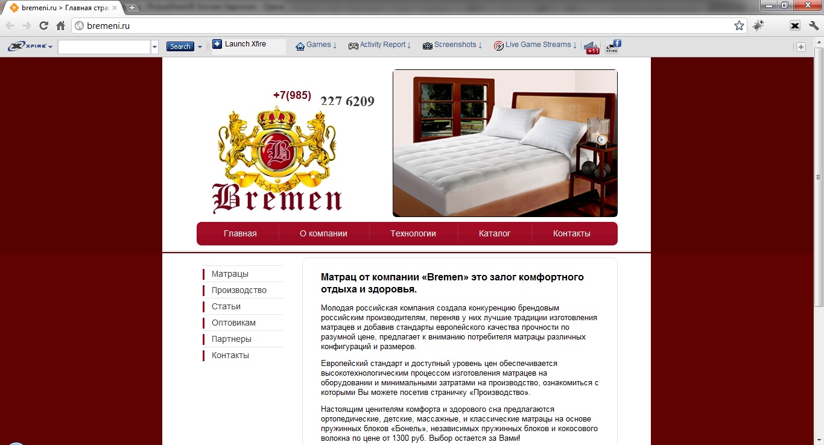Go to the browser home page icon
This screenshot has height=445, width=824.
point(60,26)
